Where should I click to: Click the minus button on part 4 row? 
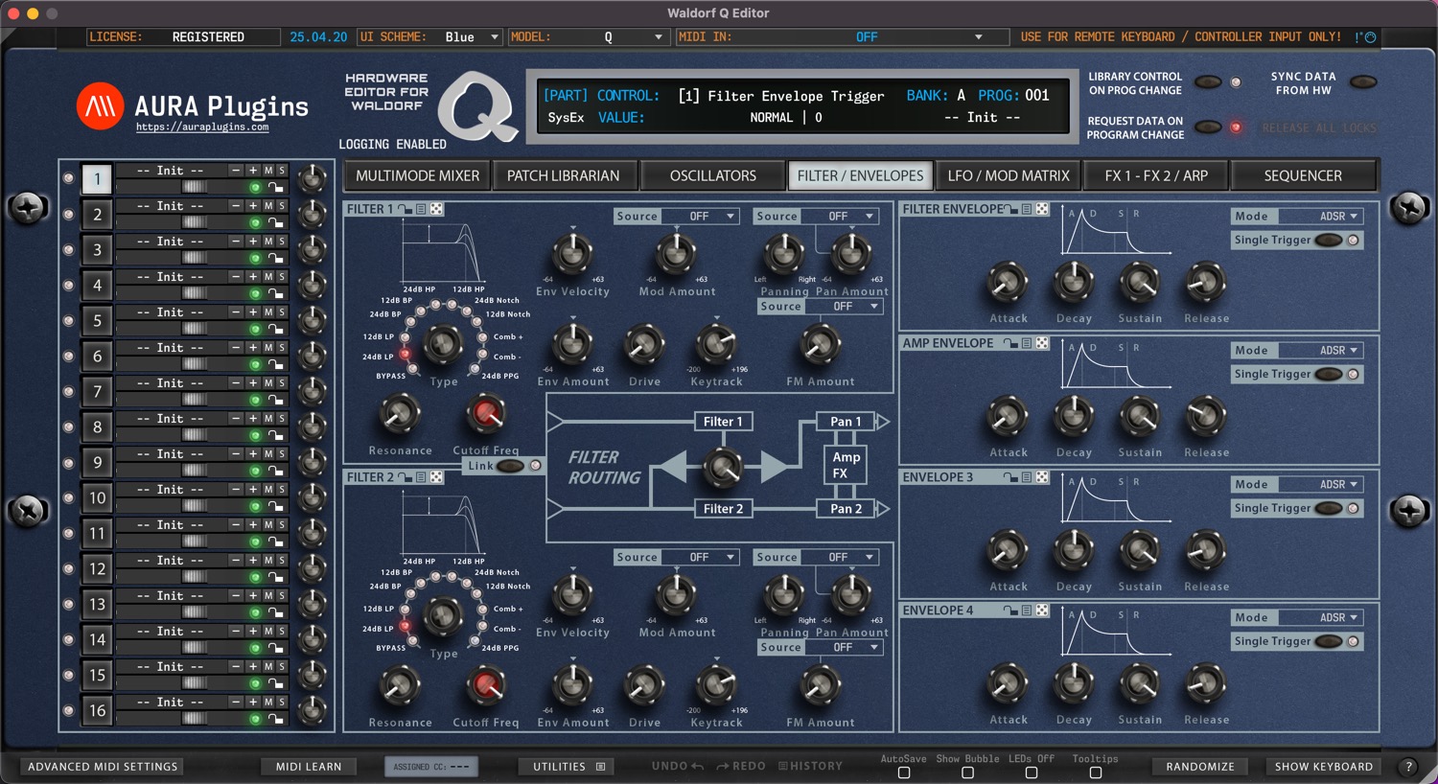236,277
